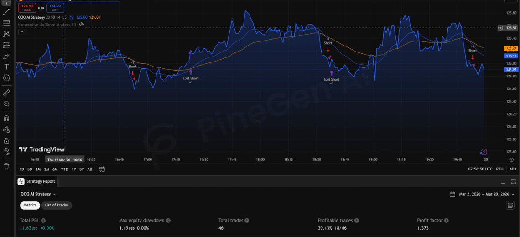The height and width of the screenshot is (237, 520).
Task: Click the Thu 19 Mar '26 time label
Action: [x=65, y=160]
